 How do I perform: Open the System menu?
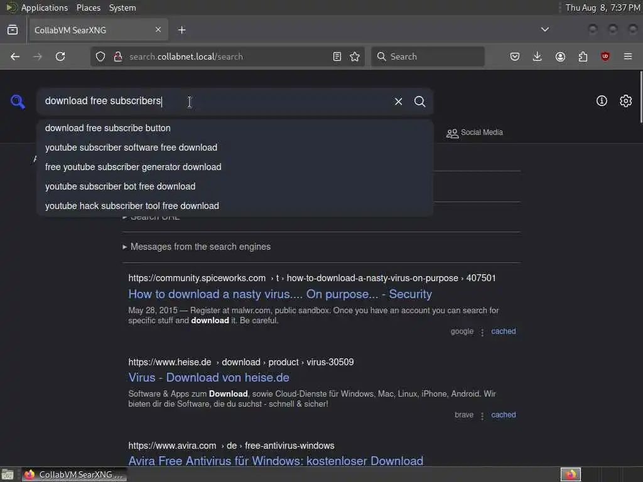tap(122, 8)
